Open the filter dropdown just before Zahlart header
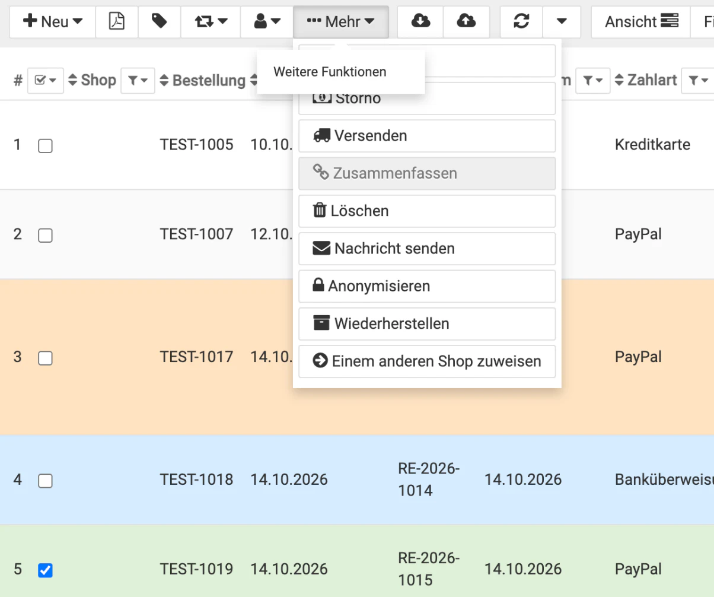 pyautogui.click(x=593, y=80)
